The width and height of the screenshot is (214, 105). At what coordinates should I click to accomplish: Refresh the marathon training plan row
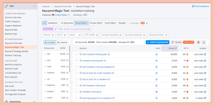point(205,61)
